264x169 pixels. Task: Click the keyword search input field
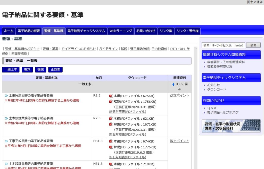[223, 45]
